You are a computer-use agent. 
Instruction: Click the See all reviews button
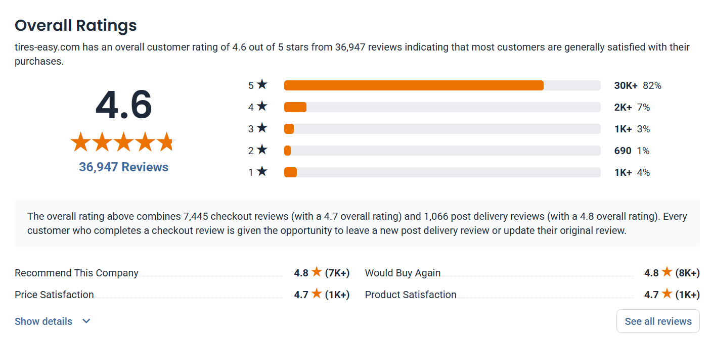tap(658, 321)
